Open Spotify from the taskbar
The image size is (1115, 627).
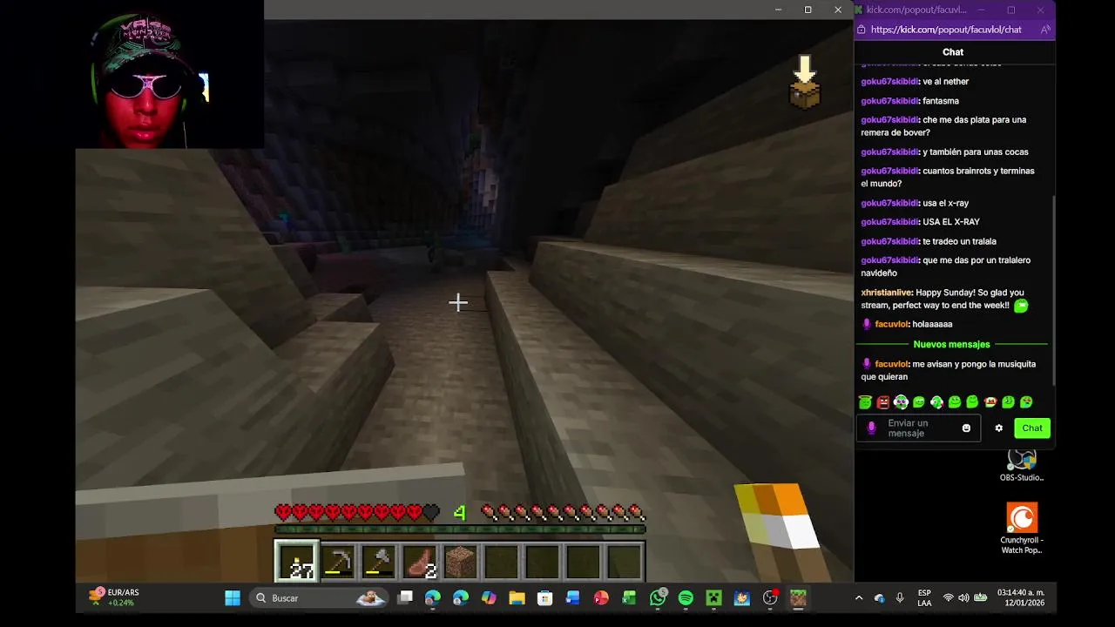point(686,598)
